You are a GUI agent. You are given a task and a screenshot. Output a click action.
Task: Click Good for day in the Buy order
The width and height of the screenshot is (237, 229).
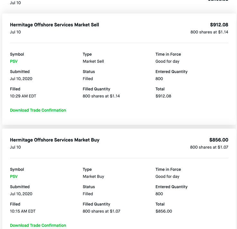(x=167, y=177)
